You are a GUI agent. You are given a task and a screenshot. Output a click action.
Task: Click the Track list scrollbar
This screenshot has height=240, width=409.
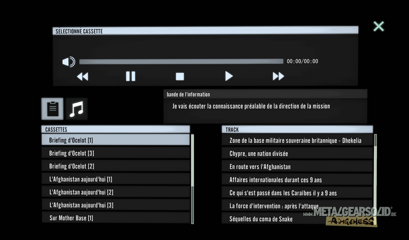coord(375,179)
